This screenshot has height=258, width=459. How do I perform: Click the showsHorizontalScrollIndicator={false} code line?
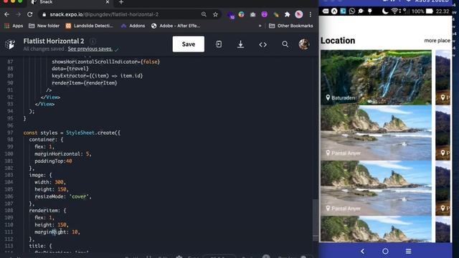[106, 62]
